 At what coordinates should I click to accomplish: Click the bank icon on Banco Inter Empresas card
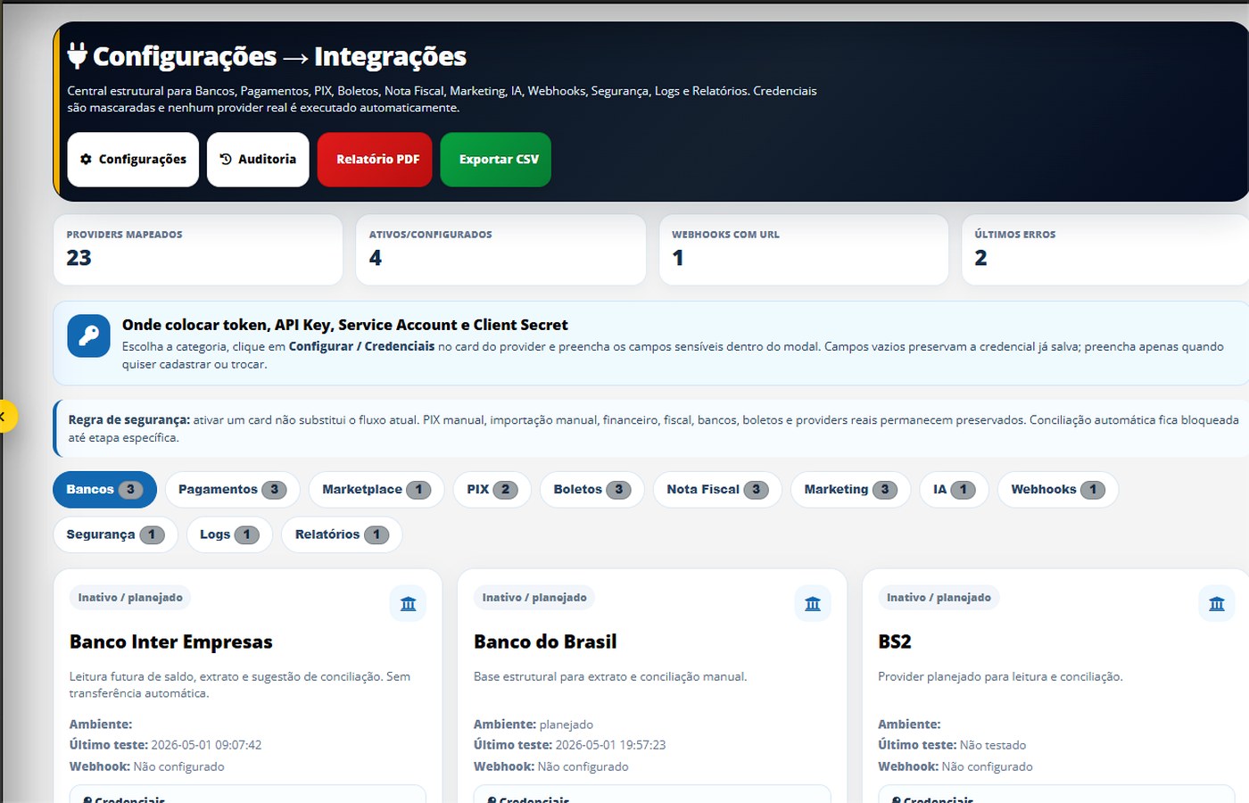coord(409,604)
